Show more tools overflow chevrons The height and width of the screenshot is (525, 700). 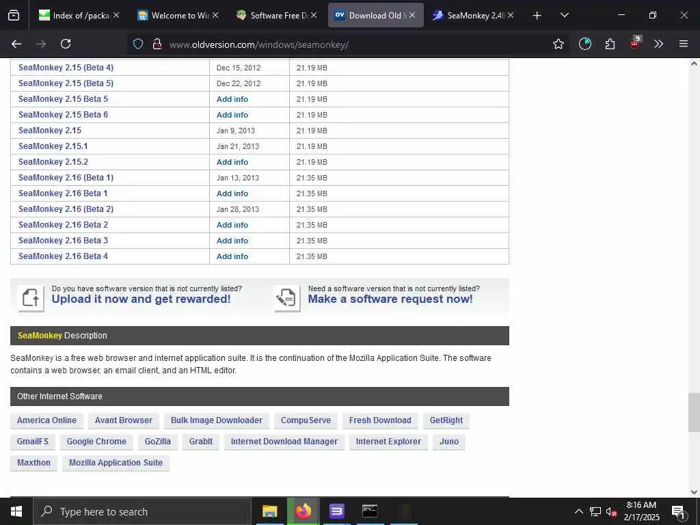coord(658,44)
